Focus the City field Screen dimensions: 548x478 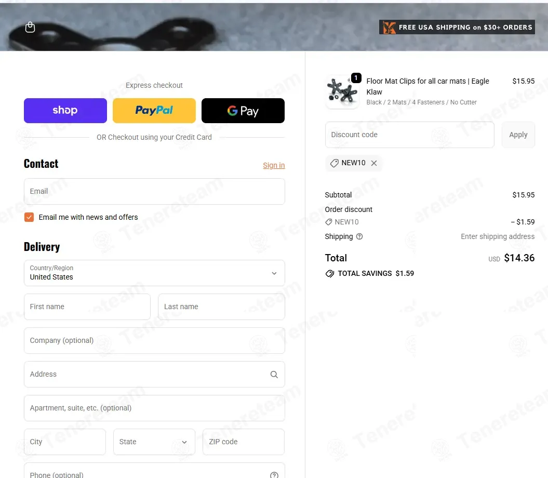point(65,442)
